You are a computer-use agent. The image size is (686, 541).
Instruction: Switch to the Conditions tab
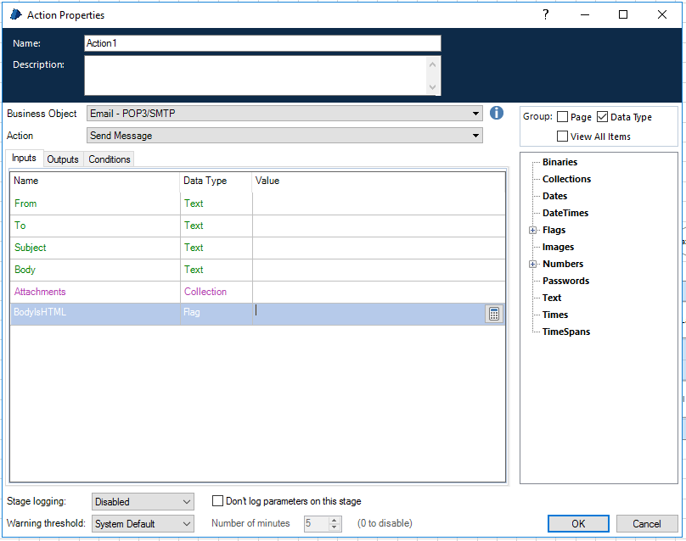(110, 159)
